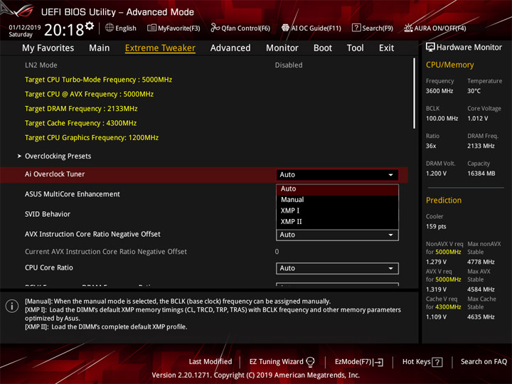Open the My Favorites tab

click(48, 48)
